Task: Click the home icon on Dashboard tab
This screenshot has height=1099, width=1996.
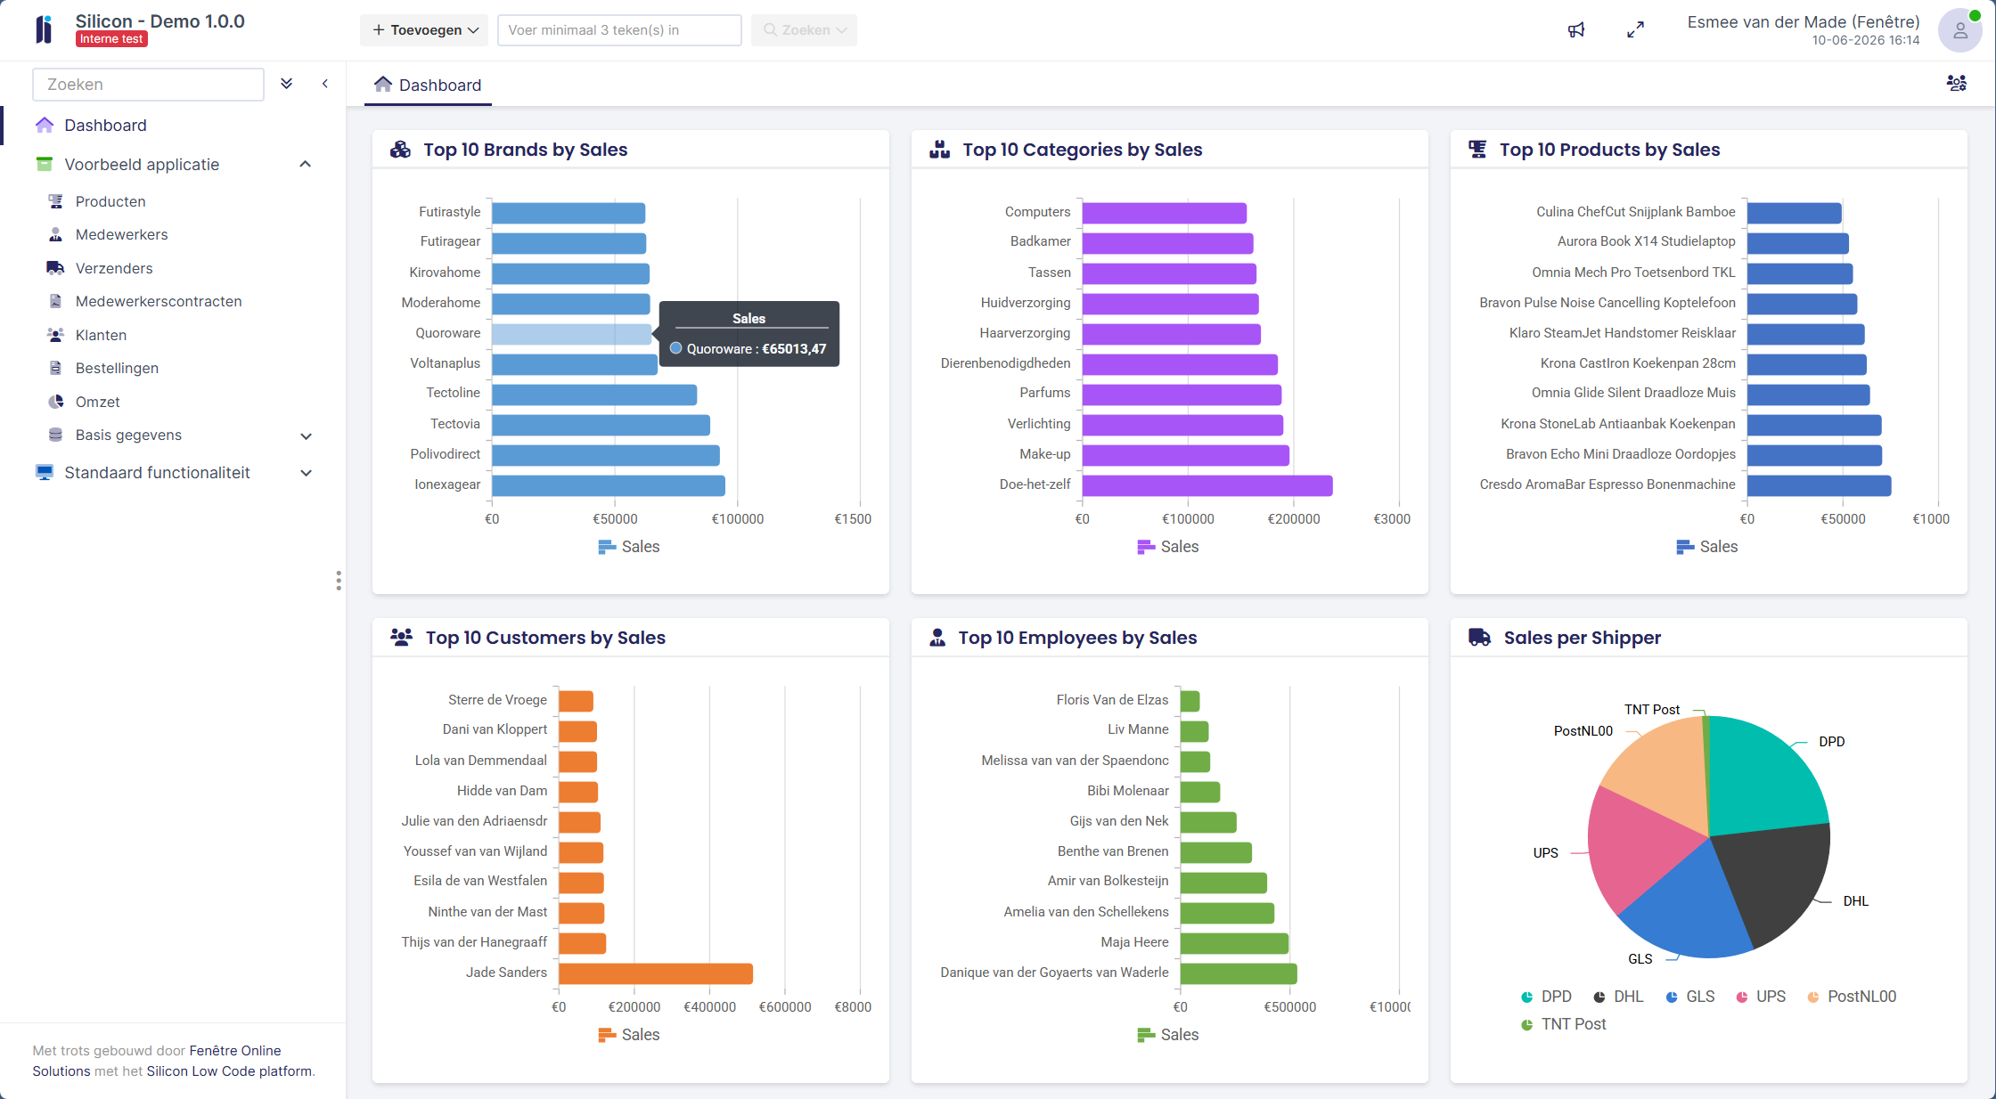Action: click(x=383, y=84)
